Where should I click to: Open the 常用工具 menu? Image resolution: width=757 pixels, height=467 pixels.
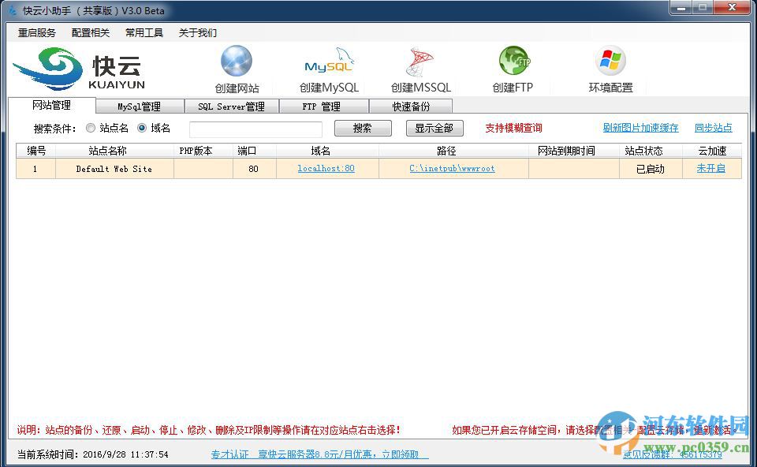click(144, 32)
